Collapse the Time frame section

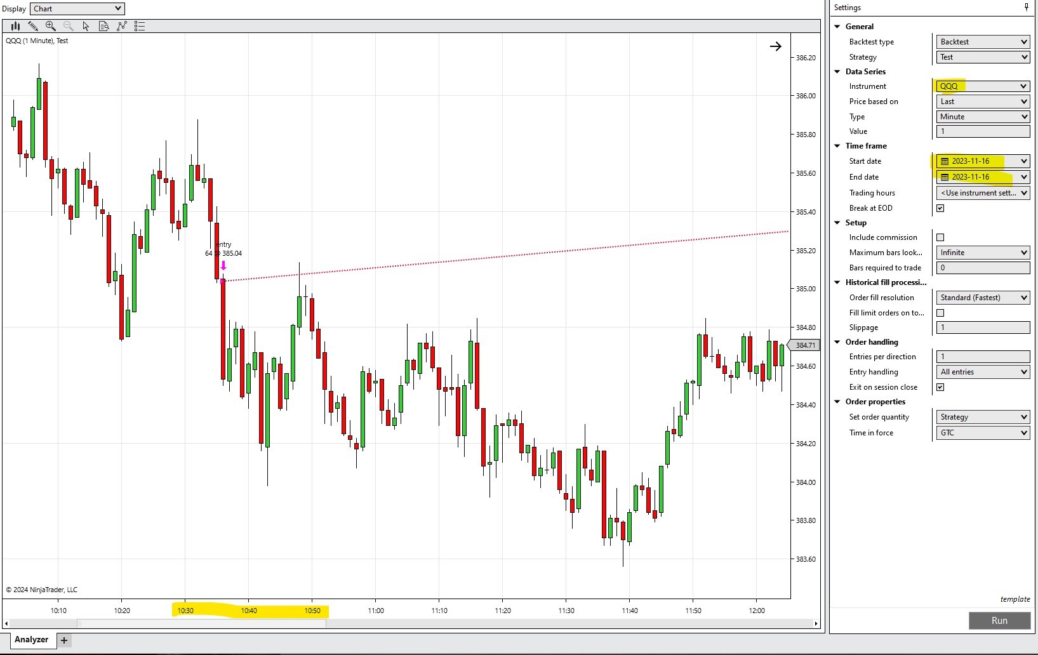click(837, 146)
